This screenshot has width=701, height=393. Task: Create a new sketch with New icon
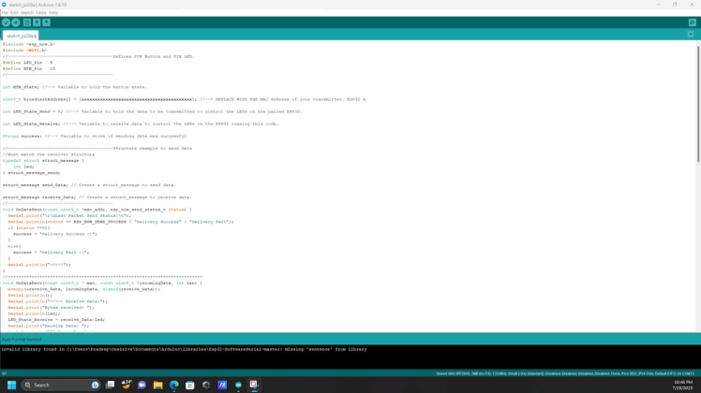[x=27, y=22]
